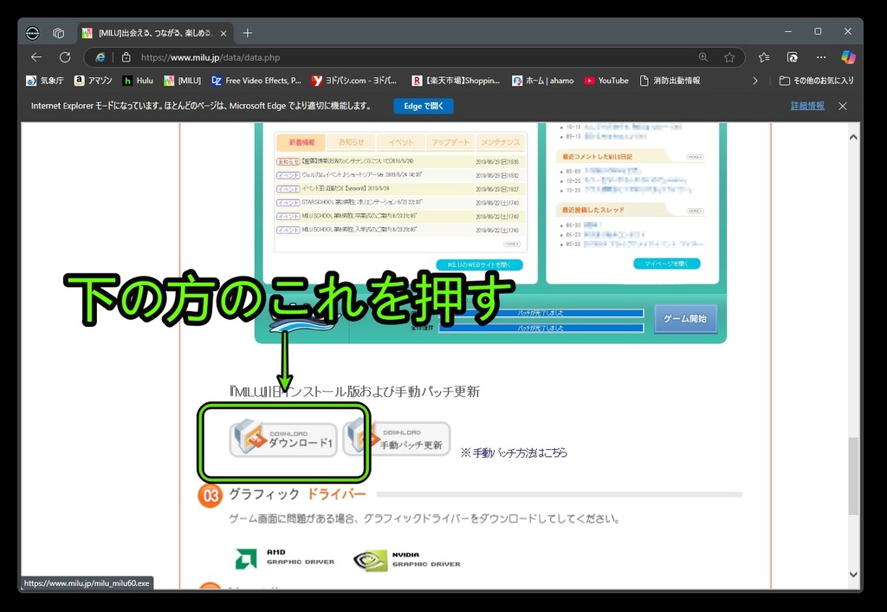Open the ヨドバシ.com bookmark

[x=354, y=81]
